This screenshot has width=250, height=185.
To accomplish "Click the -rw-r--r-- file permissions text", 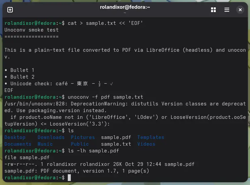I will [x=21, y=164].
